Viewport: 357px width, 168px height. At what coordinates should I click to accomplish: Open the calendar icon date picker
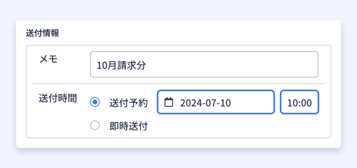pos(169,102)
